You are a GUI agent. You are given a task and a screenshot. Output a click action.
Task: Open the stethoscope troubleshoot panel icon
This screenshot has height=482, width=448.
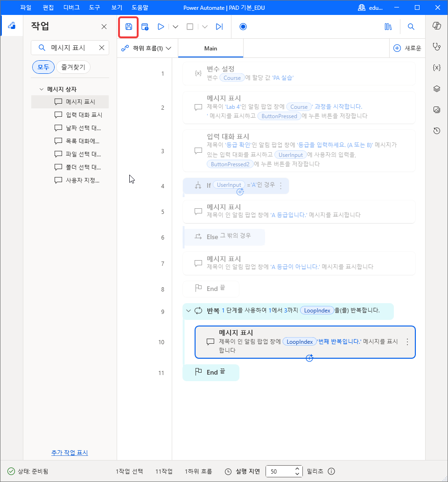(x=437, y=47)
